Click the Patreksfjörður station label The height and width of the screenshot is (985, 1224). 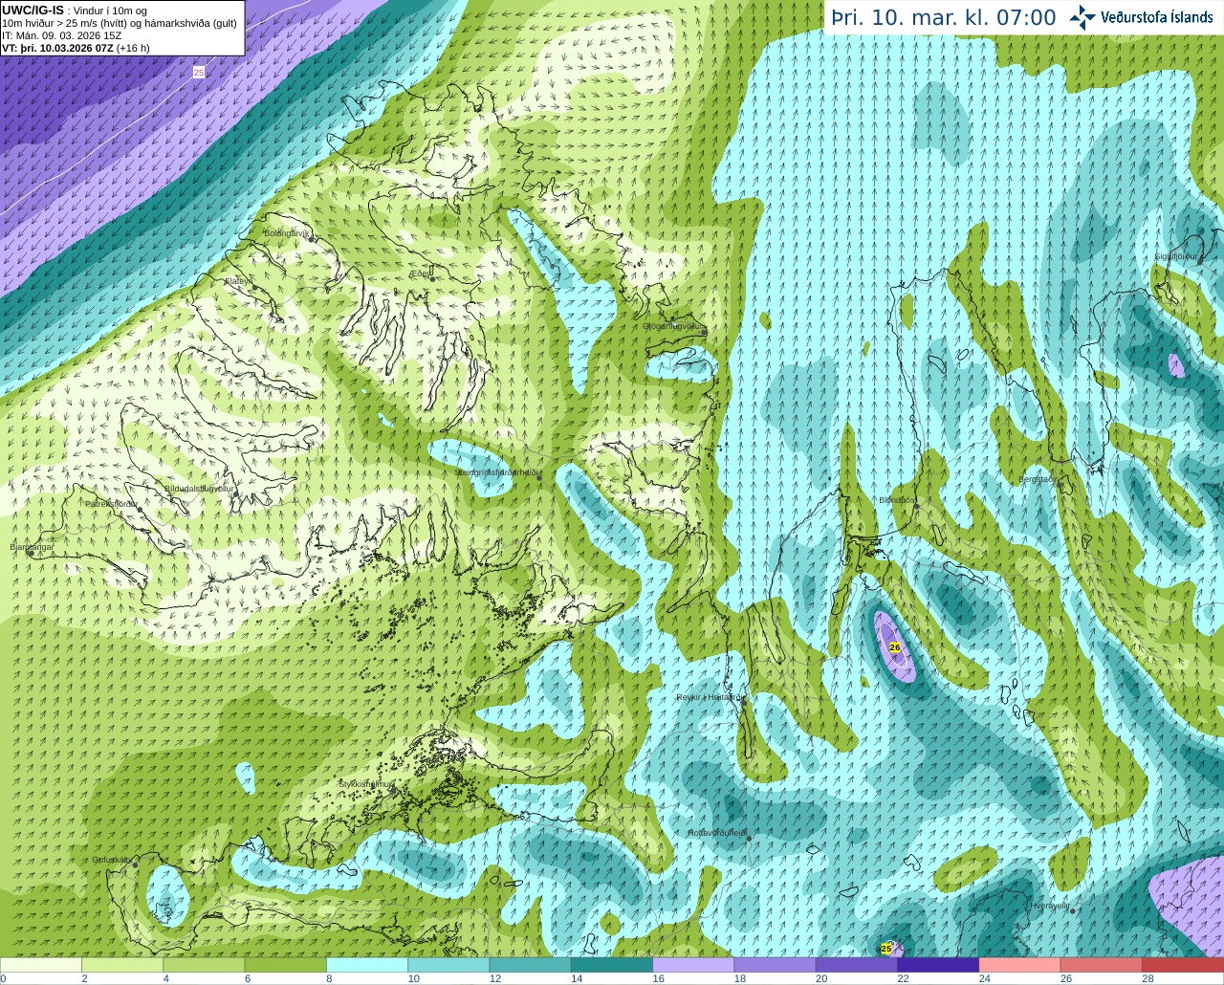pos(112,503)
